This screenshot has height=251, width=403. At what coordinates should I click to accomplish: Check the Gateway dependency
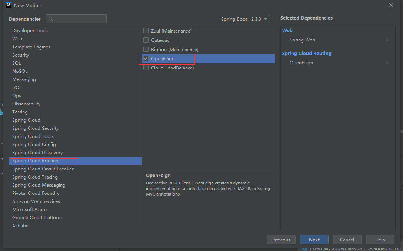point(146,40)
